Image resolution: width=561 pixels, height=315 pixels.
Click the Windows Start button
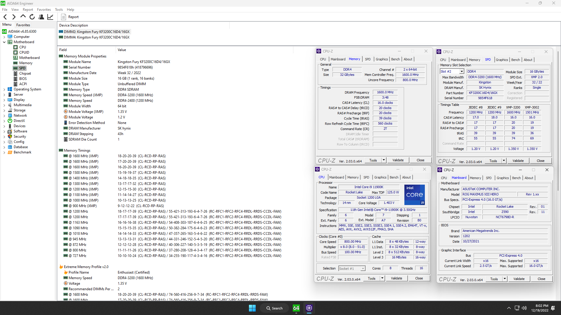tap(252, 308)
